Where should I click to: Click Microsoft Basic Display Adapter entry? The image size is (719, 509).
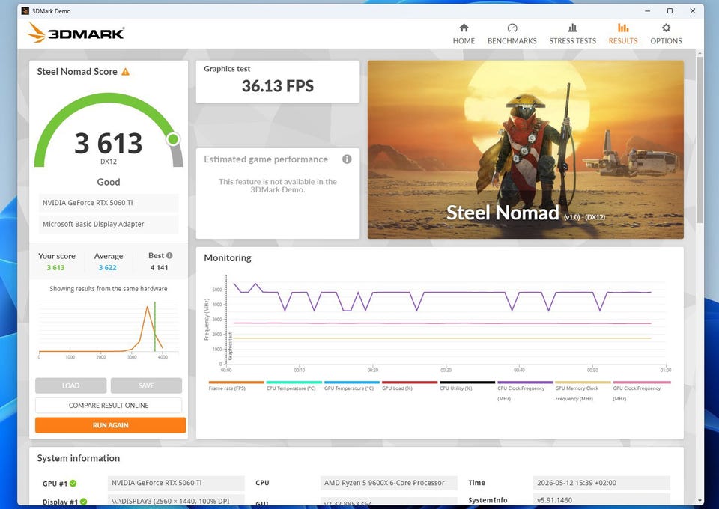click(x=109, y=224)
